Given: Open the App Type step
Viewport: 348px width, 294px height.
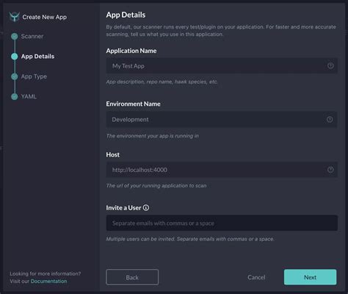Looking at the screenshot, I should coord(34,76).
